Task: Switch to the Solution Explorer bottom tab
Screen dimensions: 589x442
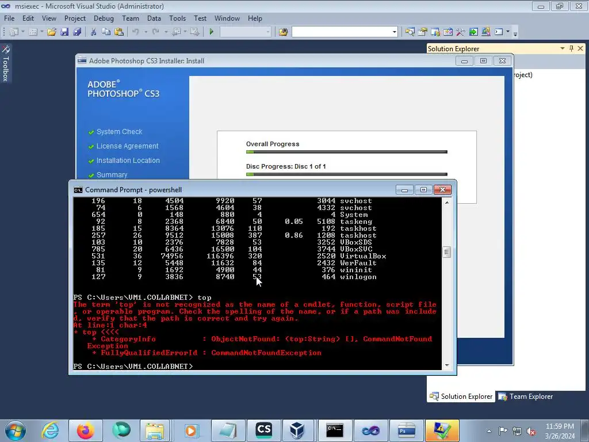Action: 461,396
